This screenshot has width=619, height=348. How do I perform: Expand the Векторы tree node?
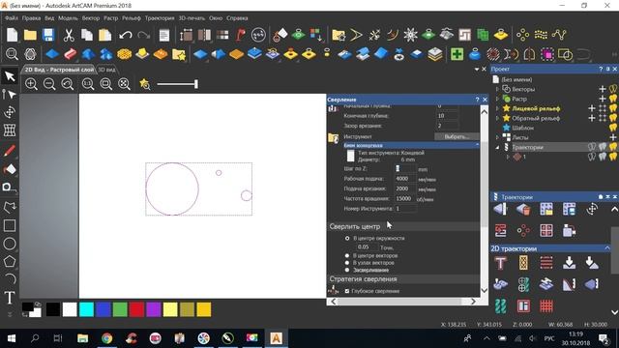497,89
